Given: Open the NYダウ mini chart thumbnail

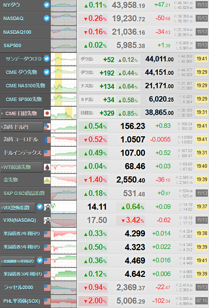Looking at the screenshot, I should pos(64,6).
